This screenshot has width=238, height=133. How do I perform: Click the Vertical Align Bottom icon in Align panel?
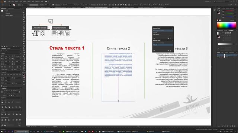tap(20, 115)
